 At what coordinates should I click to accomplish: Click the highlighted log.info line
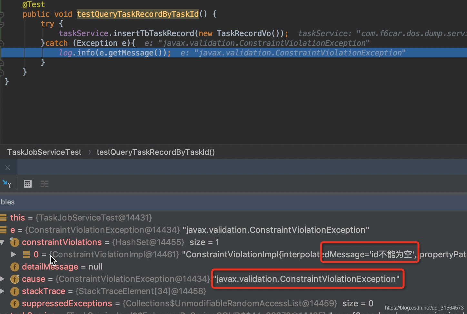[x=234, y=53]
